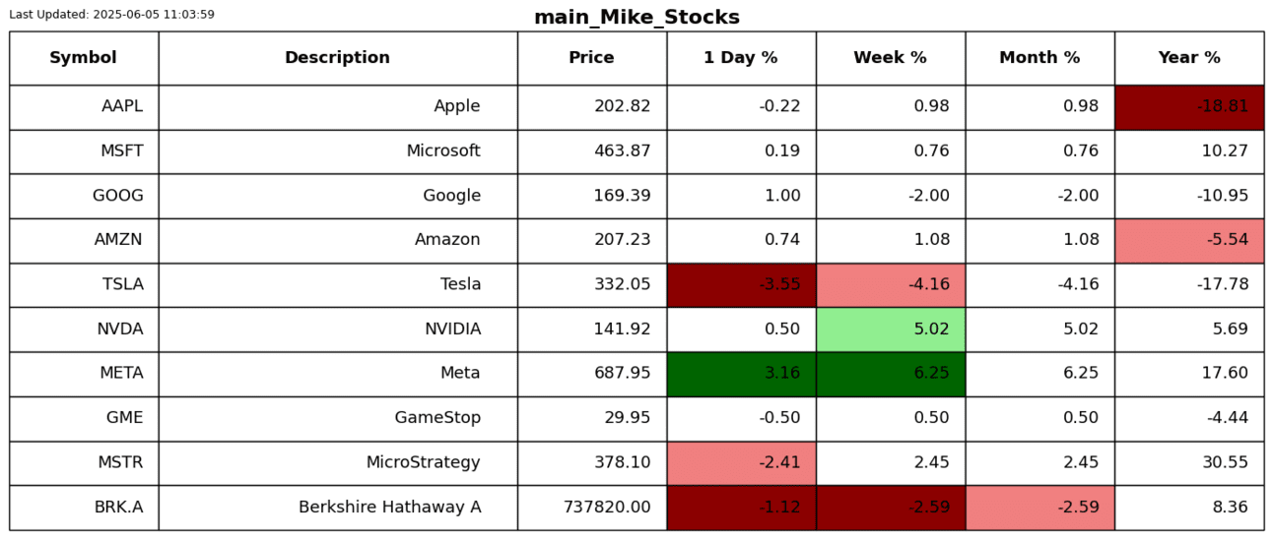This screenshot has width=1273, height=539.
Task: Select Tesla's dark red 1 Day % cell
Action: pyautogui.click(x=741, y=285)
